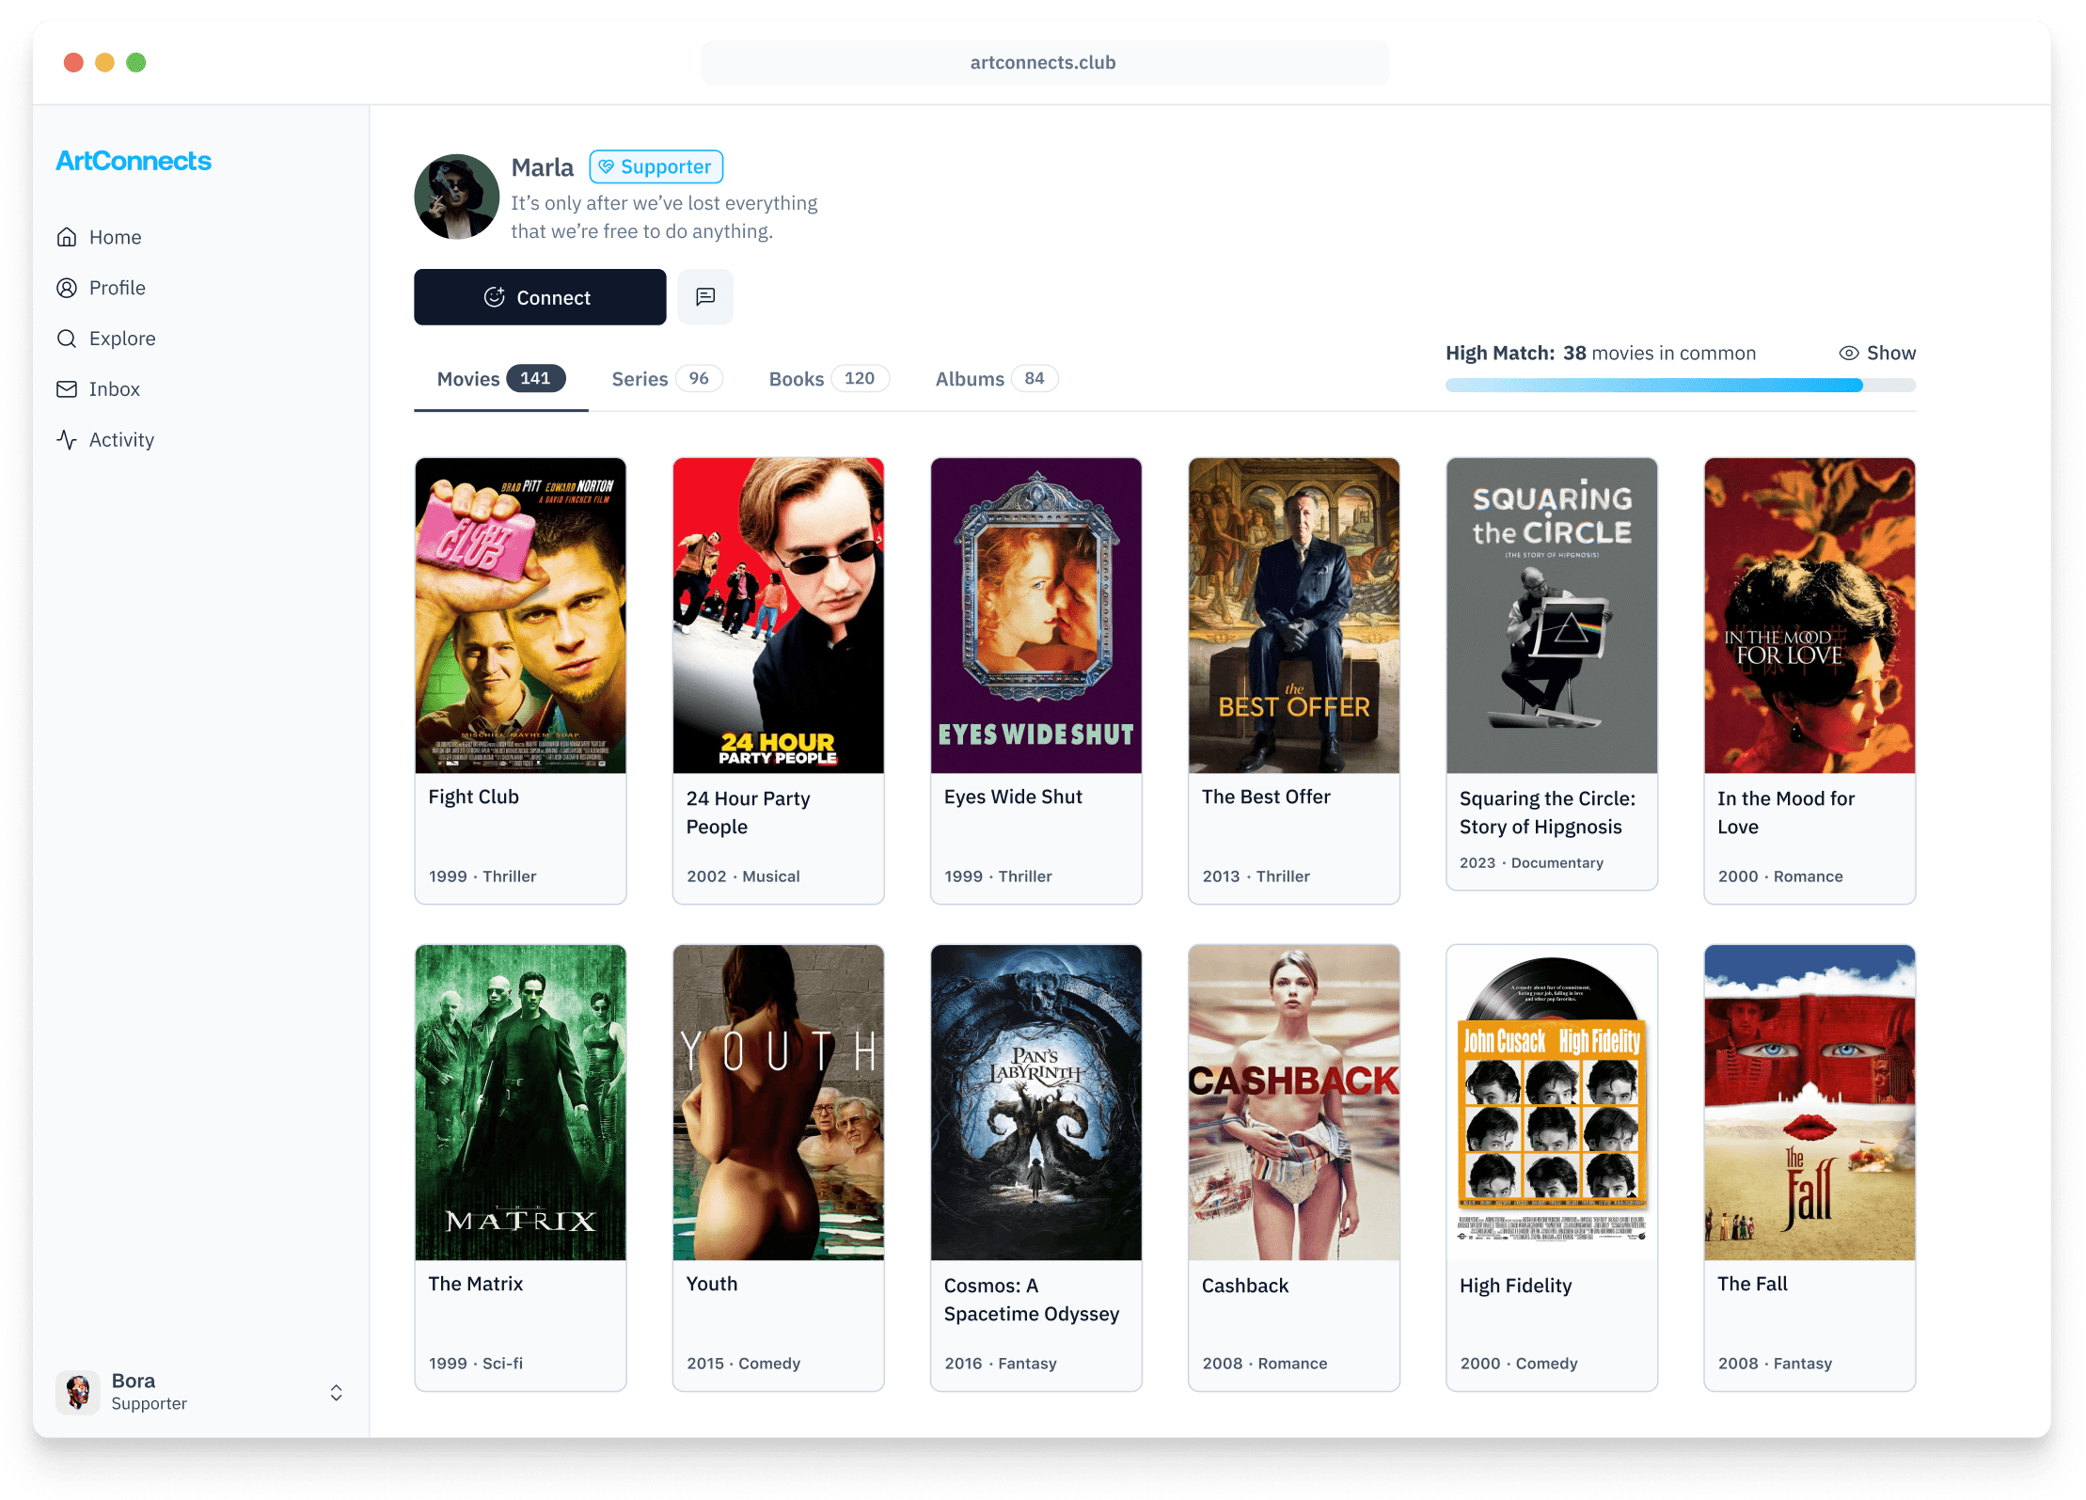Open the Eyes Wide Shut poster
2086x1500 pixels.
[x=1036, y=615]
